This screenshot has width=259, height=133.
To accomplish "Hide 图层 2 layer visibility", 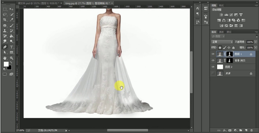I will (x=213, y=67).
